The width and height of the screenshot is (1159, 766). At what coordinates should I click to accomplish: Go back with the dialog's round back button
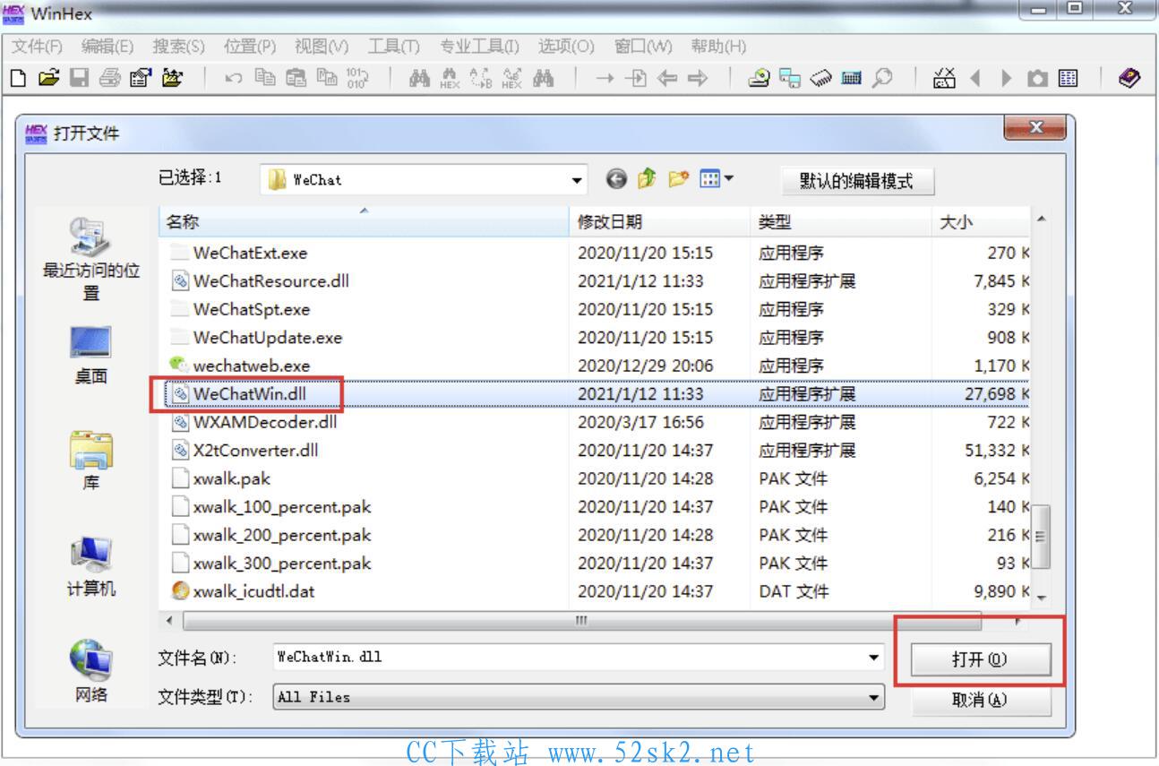pyautogui.click(x=615, y=179)
